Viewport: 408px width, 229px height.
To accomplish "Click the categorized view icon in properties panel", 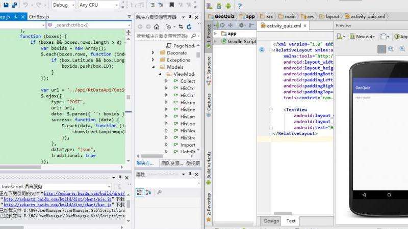I will click(139, 192).
